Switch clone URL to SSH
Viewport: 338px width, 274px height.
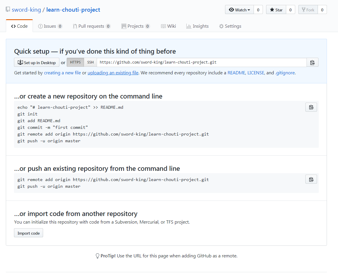[91, 62]
